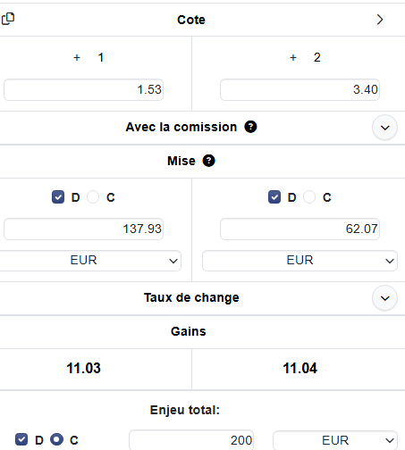
Task: Open the EUR currency dropdown for stake 1
Action: pyautogui.click(x=89, y=261)
